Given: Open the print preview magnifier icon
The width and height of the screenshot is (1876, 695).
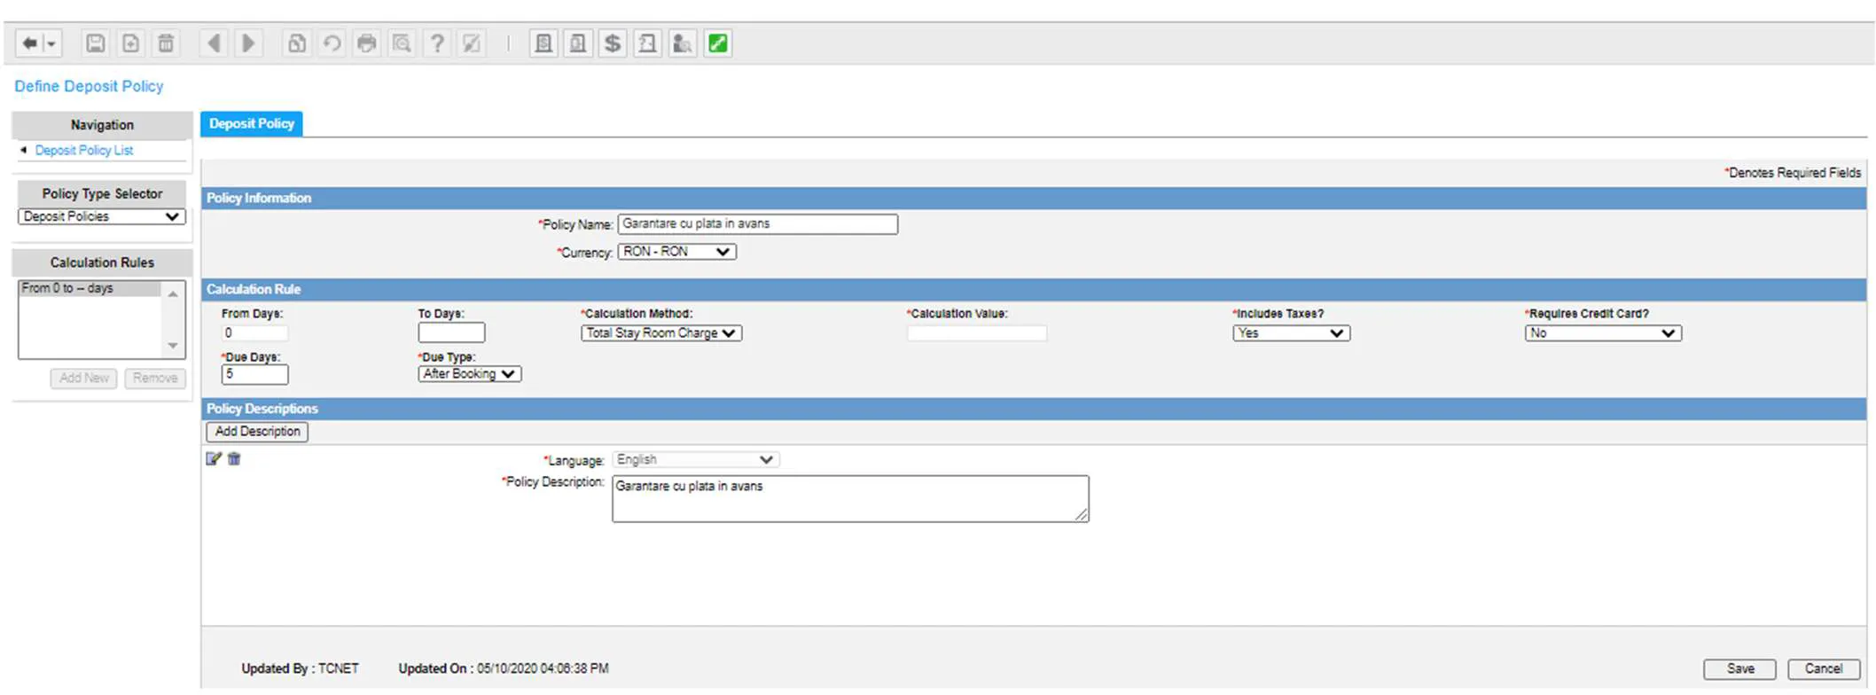Looking at the screenshot, I should tap(402, 43).
